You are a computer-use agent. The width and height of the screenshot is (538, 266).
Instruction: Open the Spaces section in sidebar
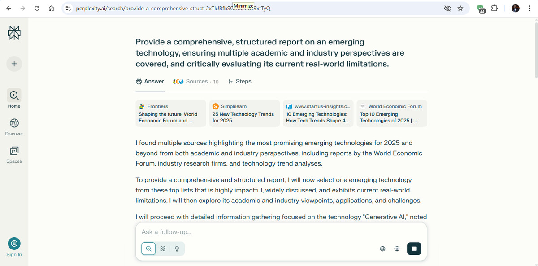[x=14, y=151]
